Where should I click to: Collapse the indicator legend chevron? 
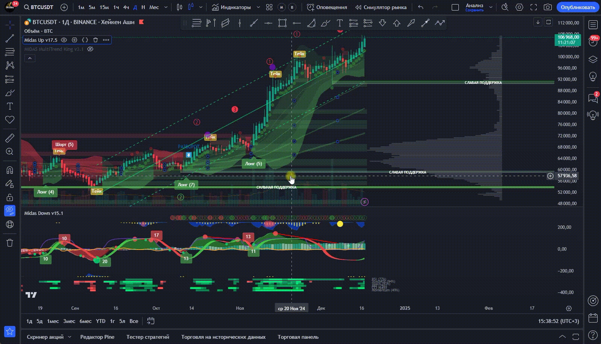point(30,58)
